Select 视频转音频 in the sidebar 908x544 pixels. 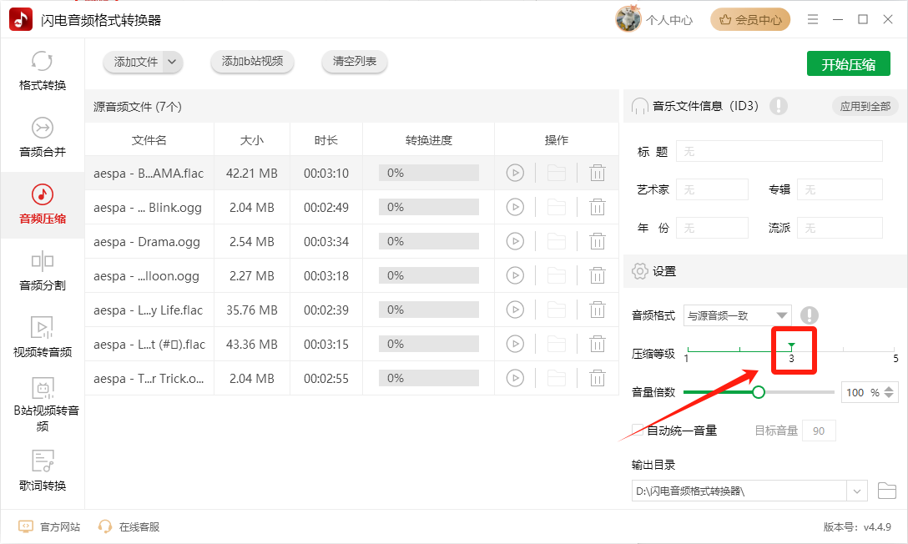point(43,337)
